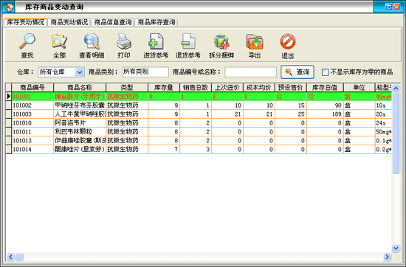Open 进货参考 purchase reference
This screenshot has height=267, width=406.
pyautogui.click(x=156, y=41)
